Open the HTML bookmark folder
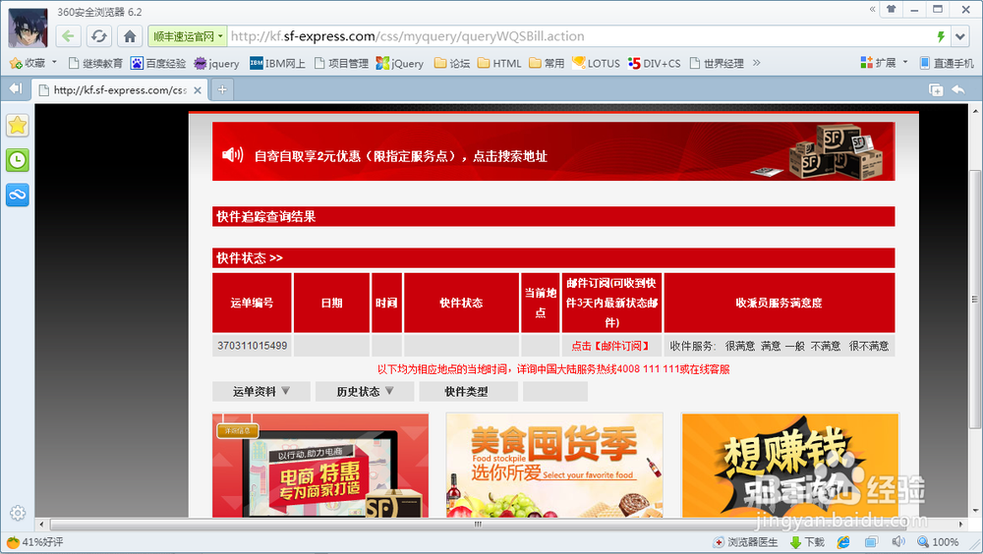Screen dimensions: 983x554 coord(499,63)
